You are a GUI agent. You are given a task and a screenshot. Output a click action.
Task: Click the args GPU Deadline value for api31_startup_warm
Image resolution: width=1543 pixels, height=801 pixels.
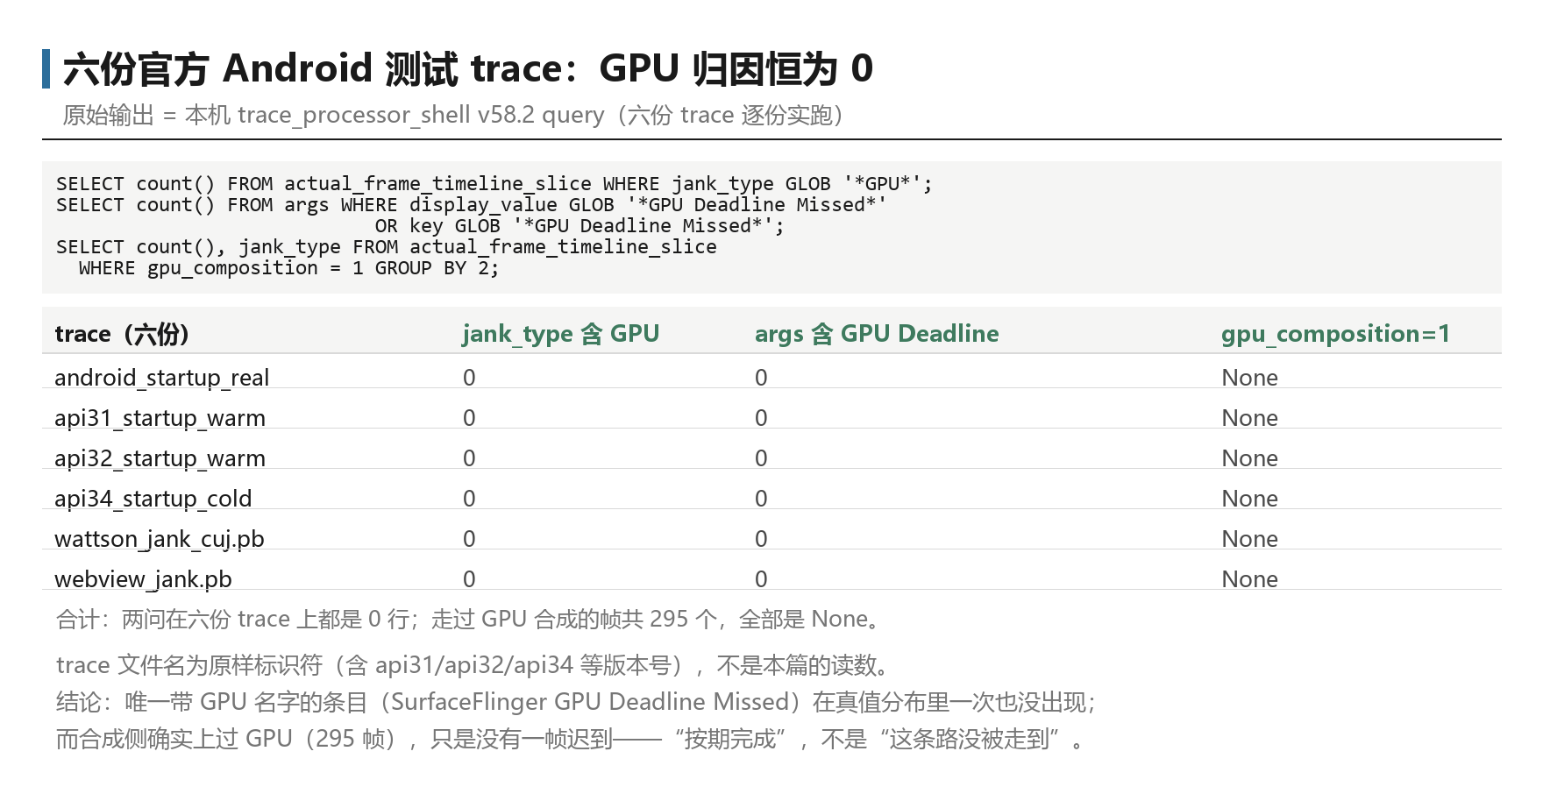pos(761,418)
